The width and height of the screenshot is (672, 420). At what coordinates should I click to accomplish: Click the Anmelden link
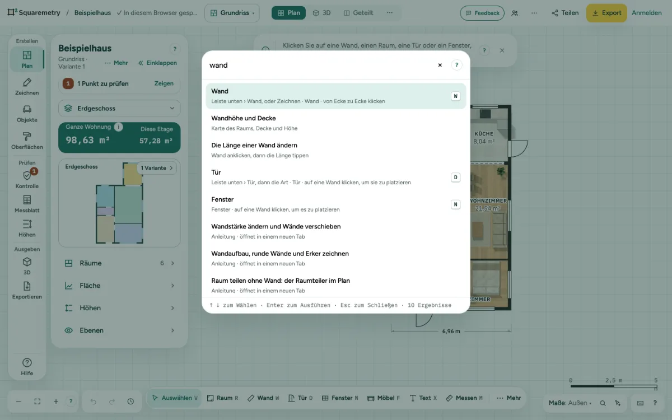[647, 13]
